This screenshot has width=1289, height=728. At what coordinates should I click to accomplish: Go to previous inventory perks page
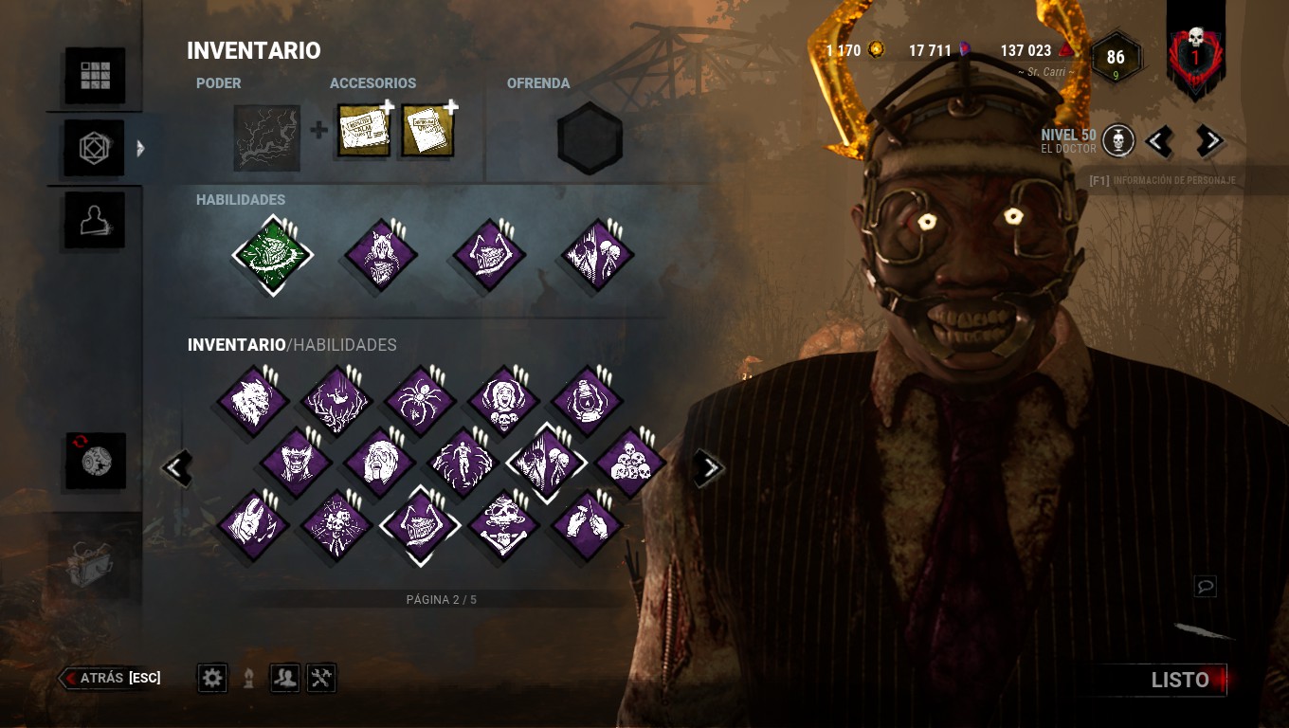(x=177, y=467)
